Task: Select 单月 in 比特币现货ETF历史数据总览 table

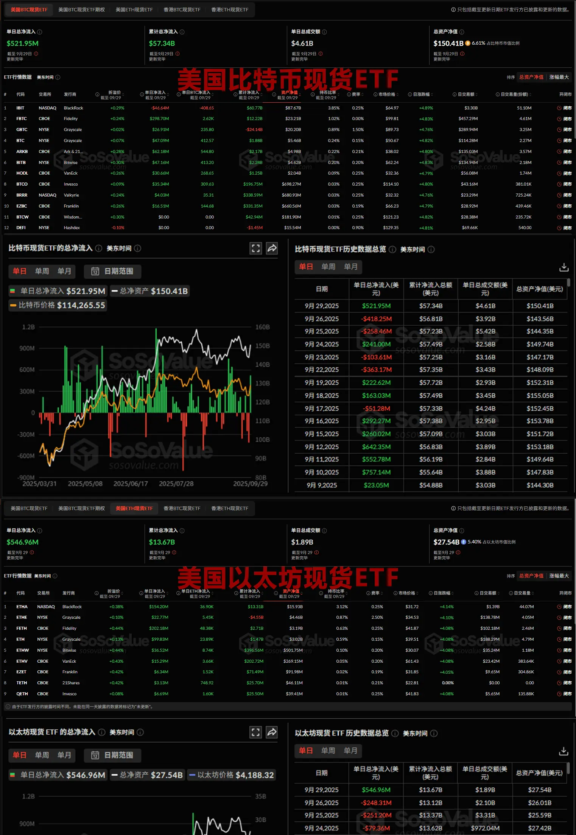Action: pyautogui.click(x=351, y=267)
